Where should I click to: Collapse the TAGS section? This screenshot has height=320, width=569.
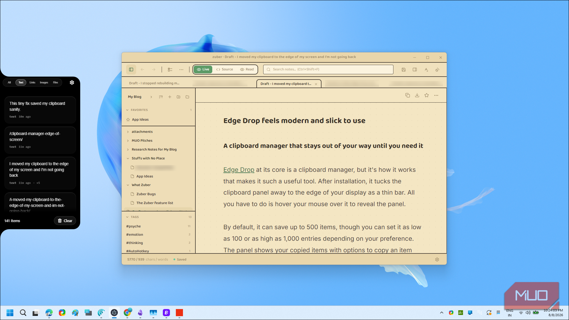coord(127,217)
